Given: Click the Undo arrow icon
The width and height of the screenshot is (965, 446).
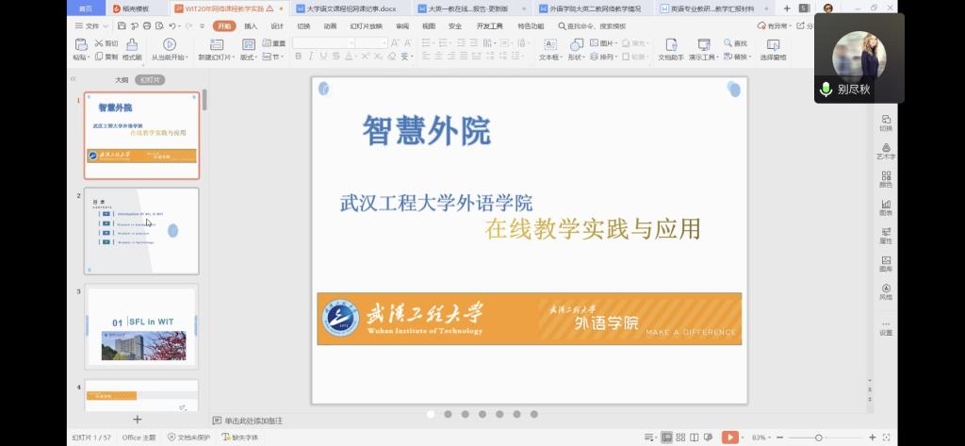Looking at the screenshot, I should pyautogui.click(x=172, y=25).
